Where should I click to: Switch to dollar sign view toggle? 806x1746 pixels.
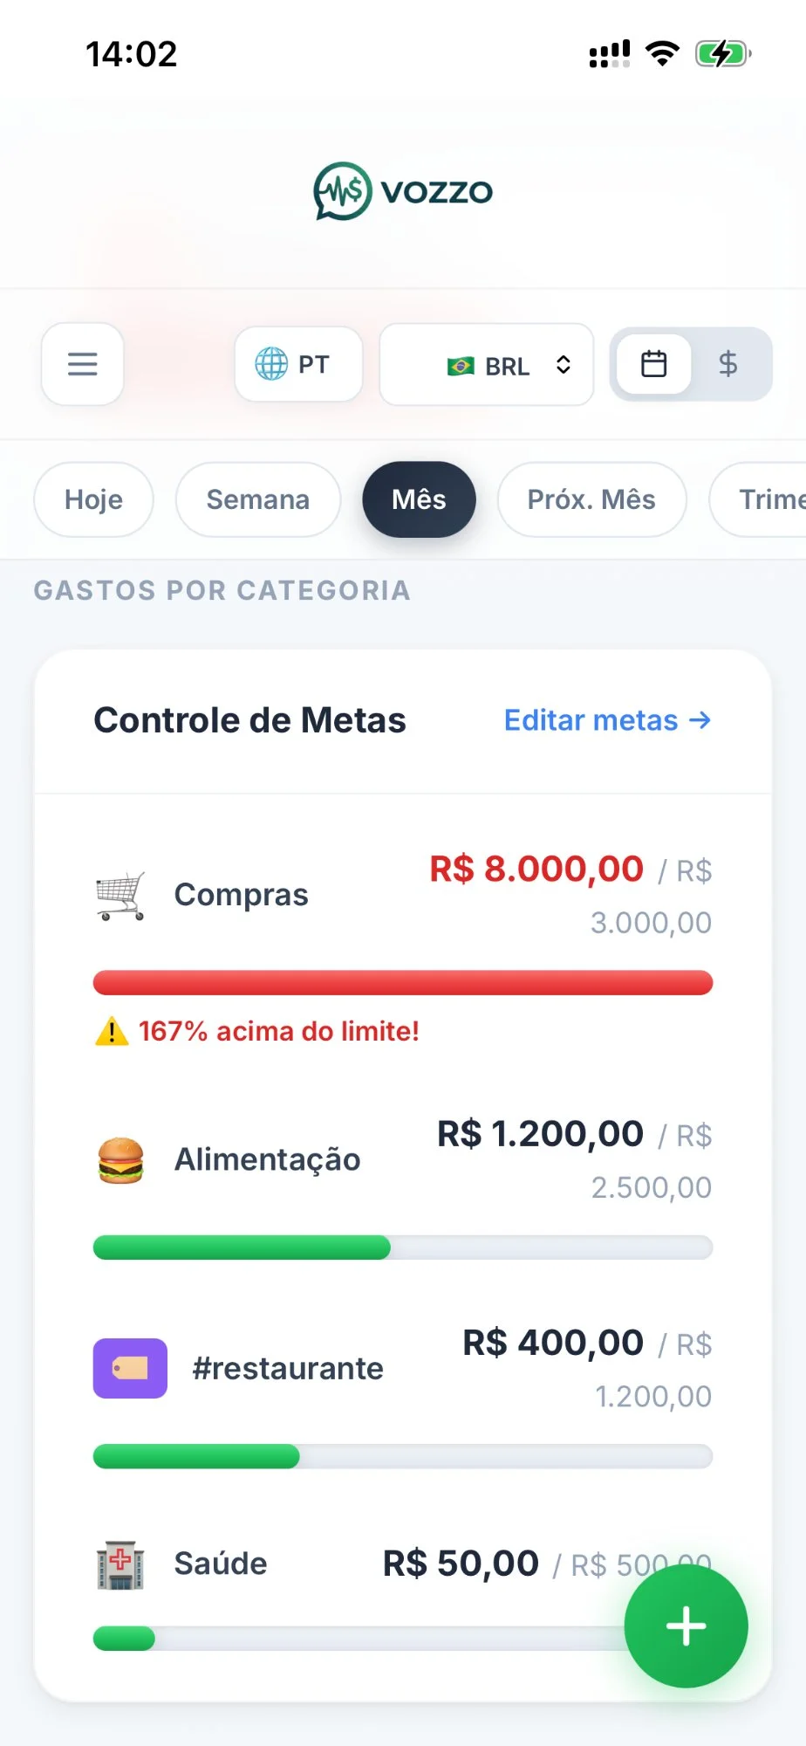[728, 364]
